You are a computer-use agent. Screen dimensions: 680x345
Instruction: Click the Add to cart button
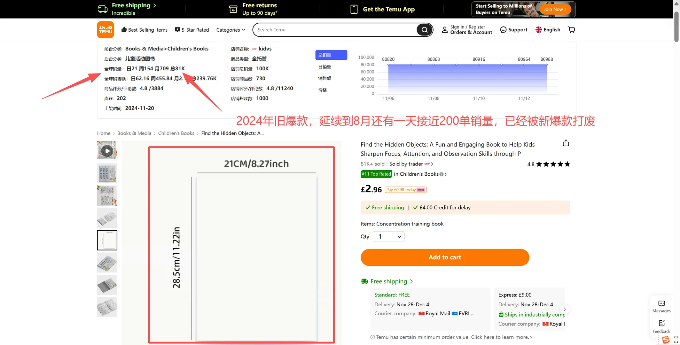[445, 257]
